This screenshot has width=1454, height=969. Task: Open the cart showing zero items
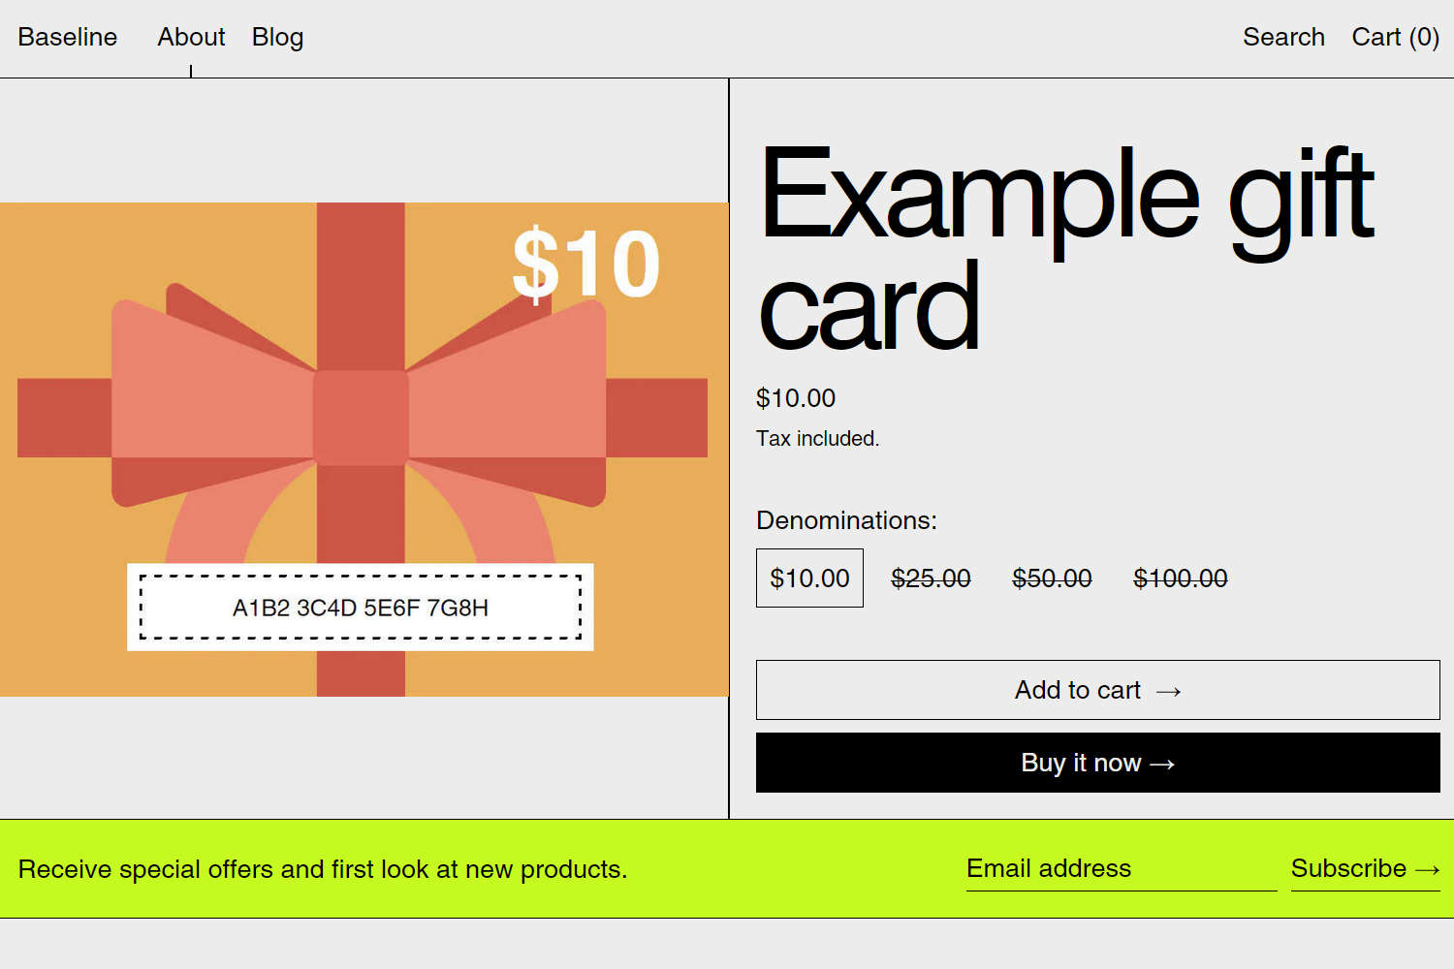click(x=1395, y=37)
